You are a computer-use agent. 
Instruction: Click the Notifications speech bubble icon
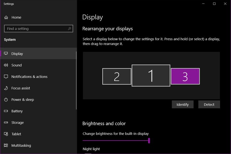pyautogui.click(x=6, y=77)
